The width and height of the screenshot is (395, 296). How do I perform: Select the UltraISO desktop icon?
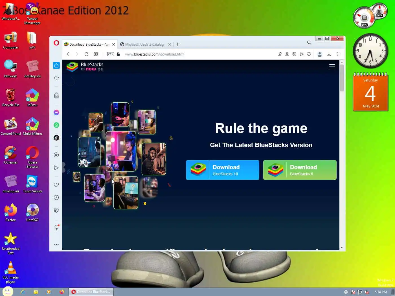coord(32,213)
